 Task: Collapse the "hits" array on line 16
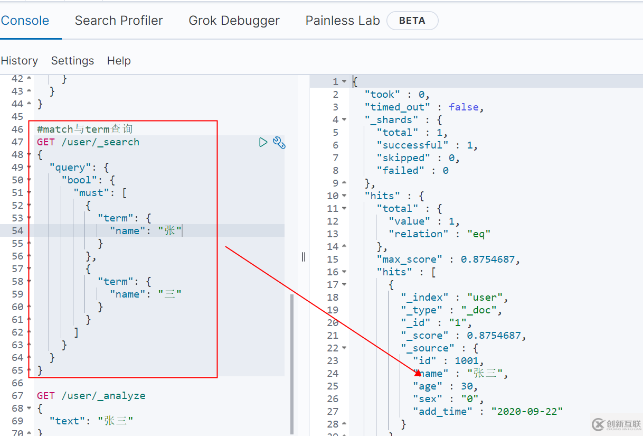344,272
